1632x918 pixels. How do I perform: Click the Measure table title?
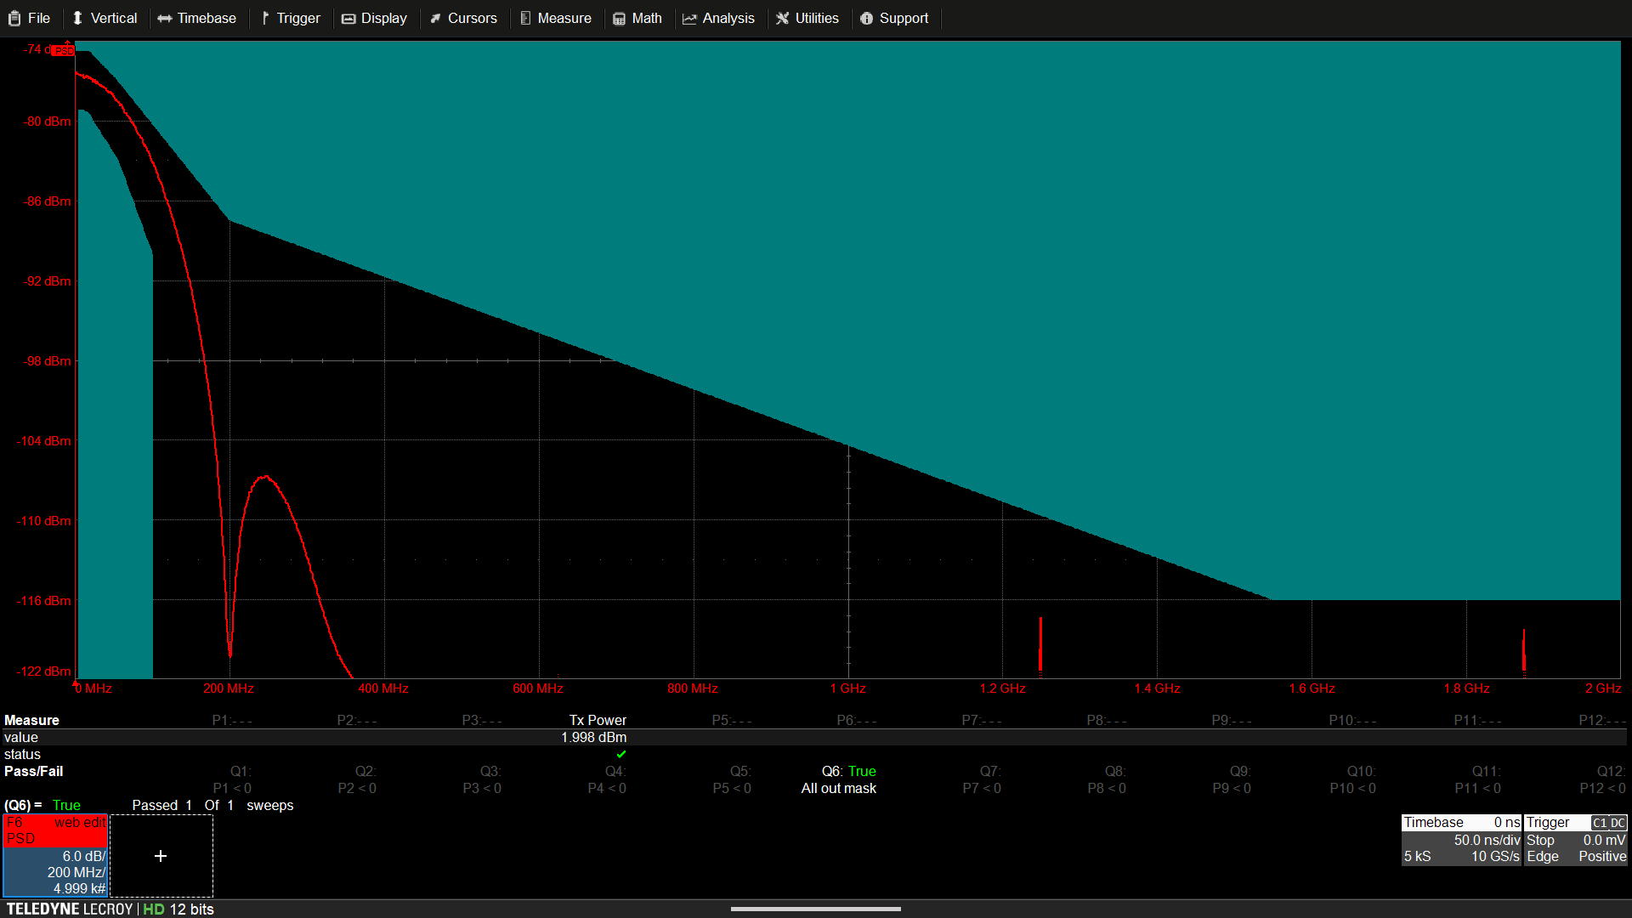pos(31,720)
